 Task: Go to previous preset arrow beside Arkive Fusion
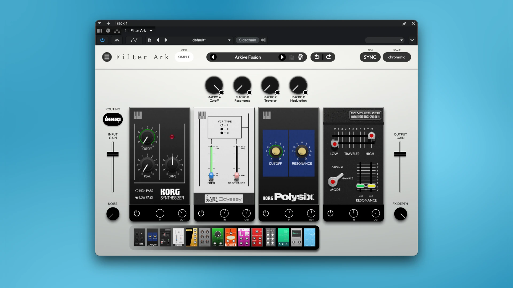pyautogui.click(x=213, y=57)
